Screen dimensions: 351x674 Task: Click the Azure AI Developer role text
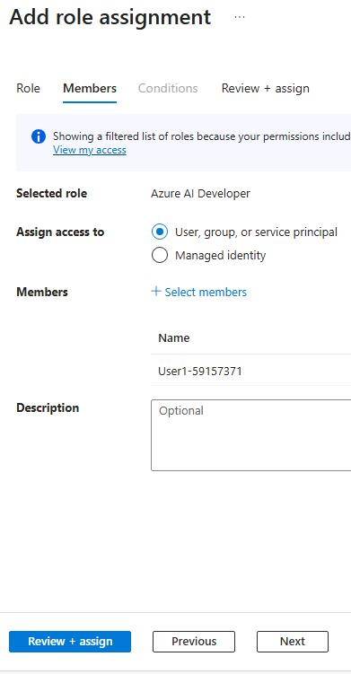click(x=200, y=194)
